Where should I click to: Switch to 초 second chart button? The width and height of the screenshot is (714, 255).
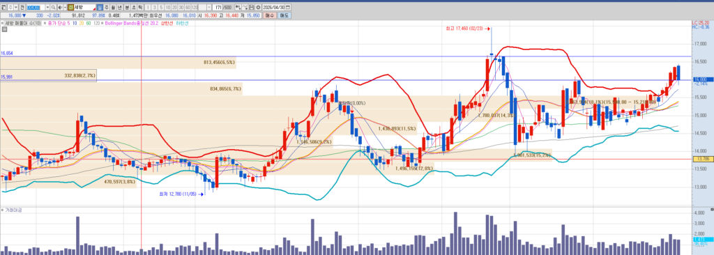pos(134,8)
